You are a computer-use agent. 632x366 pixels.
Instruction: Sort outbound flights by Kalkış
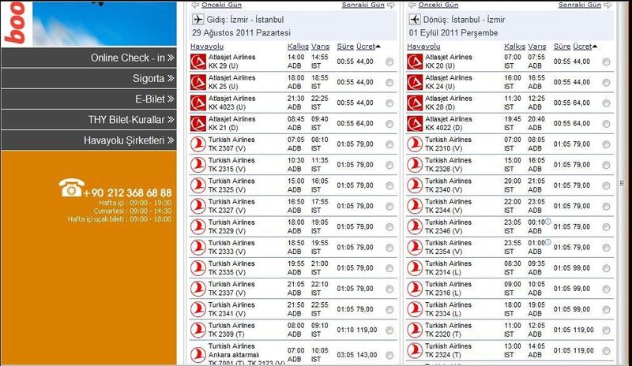(298, 47)
